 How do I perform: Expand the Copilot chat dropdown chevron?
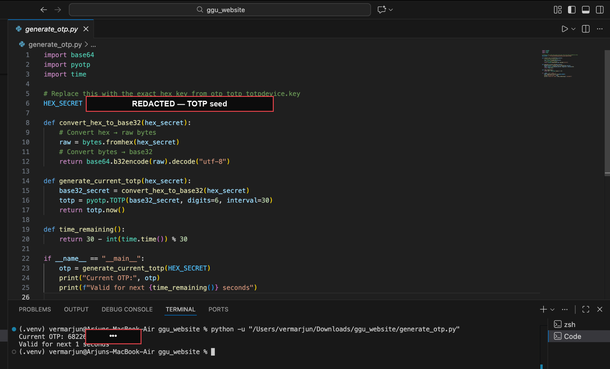pos(391,10)
